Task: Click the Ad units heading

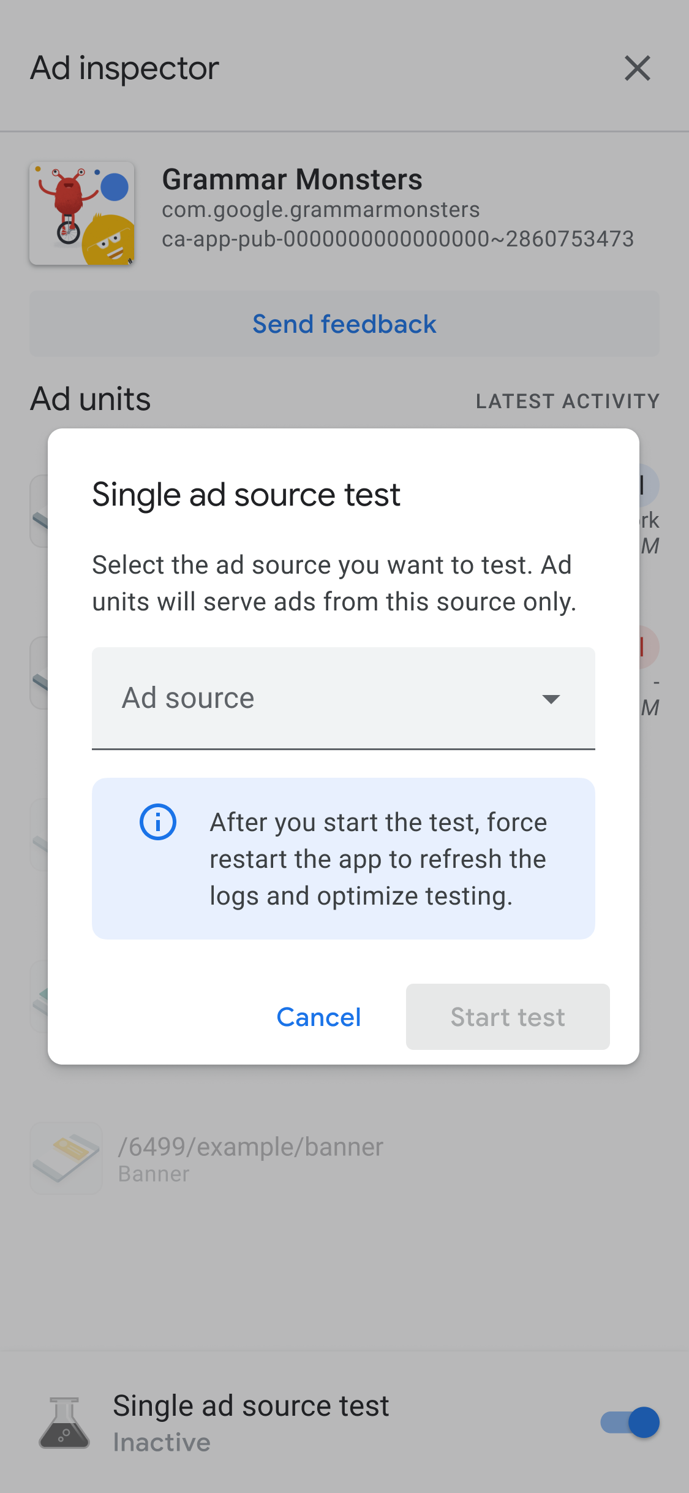Action: tap(91, 399)
